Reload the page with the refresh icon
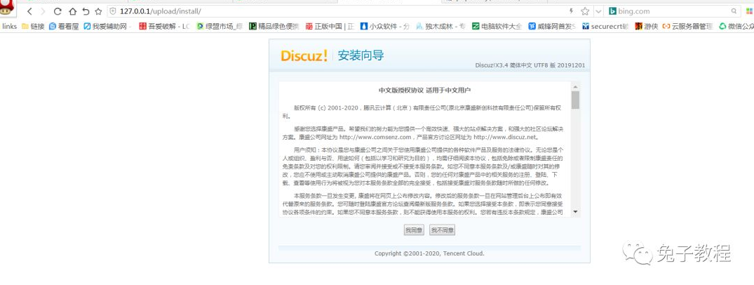 click(58, 11)
